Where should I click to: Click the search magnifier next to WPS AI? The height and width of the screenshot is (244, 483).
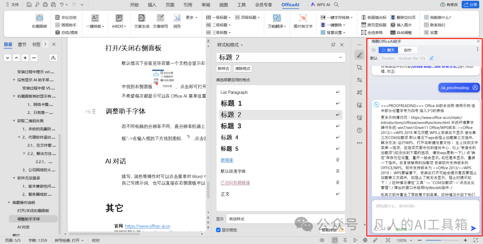click(x=336, y=4)
